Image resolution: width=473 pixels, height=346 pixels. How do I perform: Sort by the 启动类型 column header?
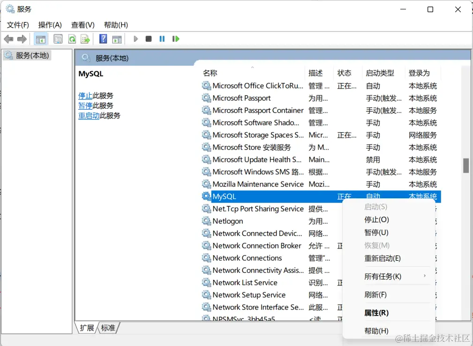383,73
